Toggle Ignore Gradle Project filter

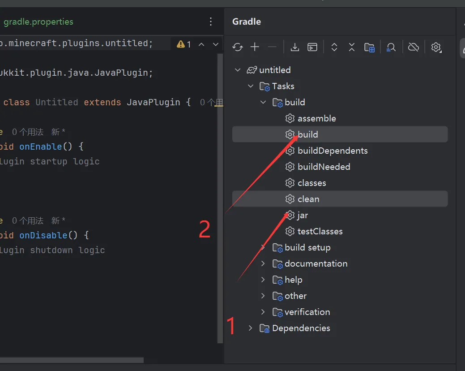(391, 47)
